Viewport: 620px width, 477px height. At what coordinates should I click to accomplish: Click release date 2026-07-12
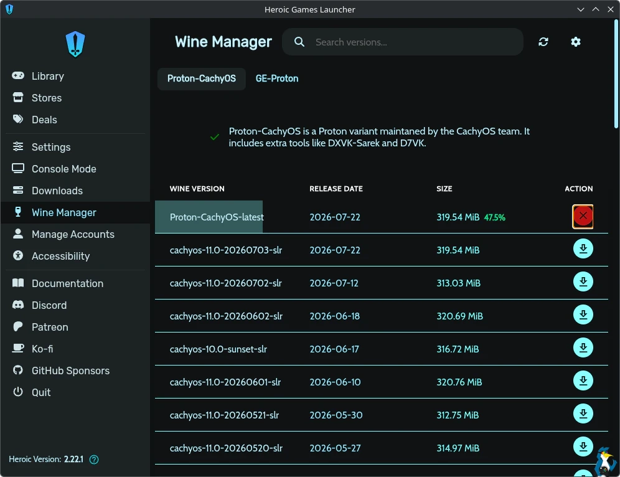[334, 283]
